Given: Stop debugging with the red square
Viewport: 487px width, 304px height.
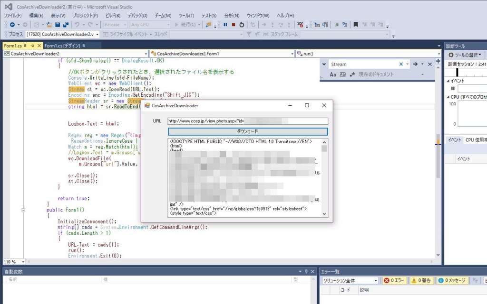Looking at the screenshot, I should tap(233, 25).
